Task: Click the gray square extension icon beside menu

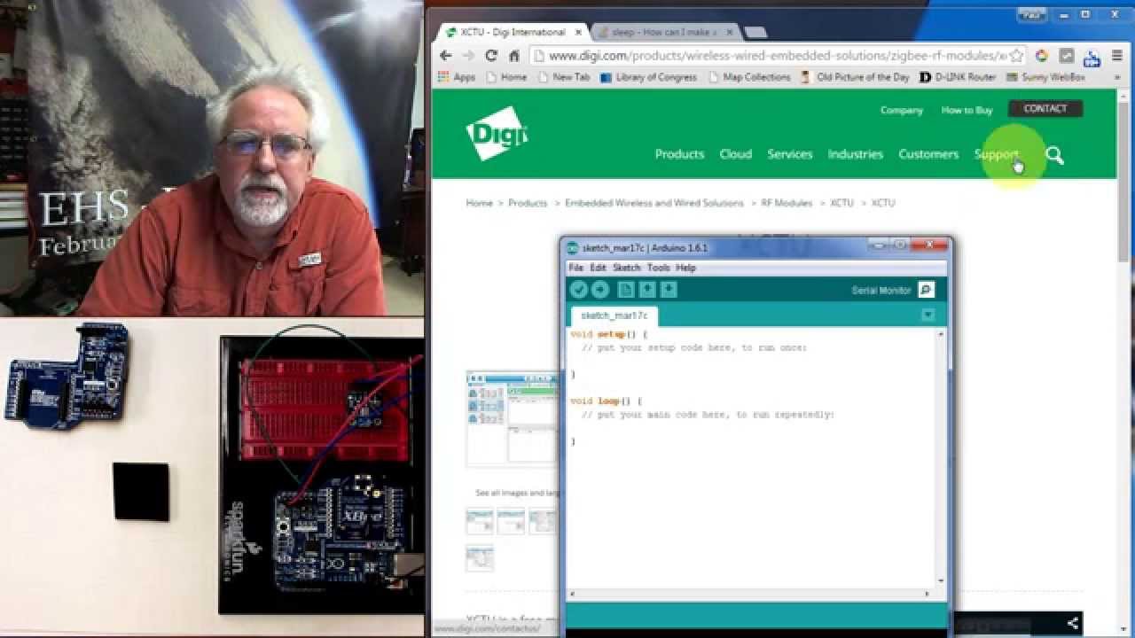Action: [x=1067, y=56]
